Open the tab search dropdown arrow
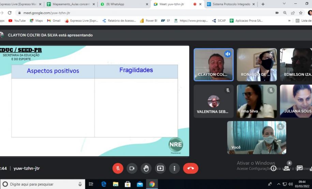The height and width of the screenshot is (189, 312). (284, 4)
